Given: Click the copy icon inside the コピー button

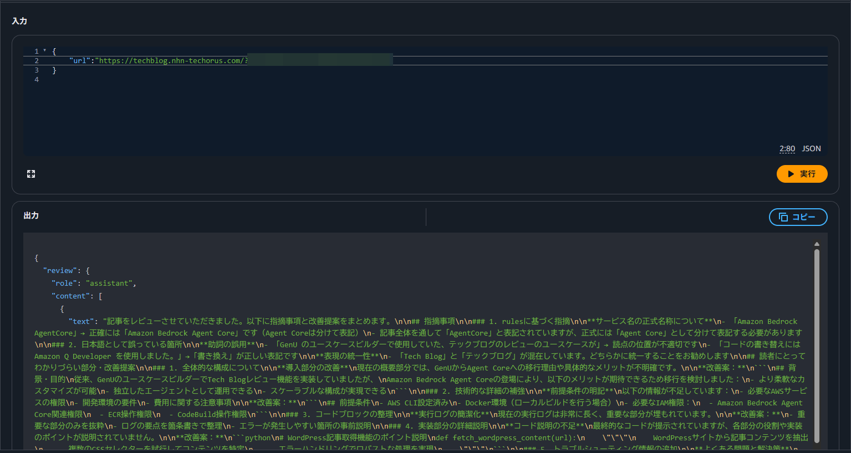Looking at the screenshot, I should 783,217.
